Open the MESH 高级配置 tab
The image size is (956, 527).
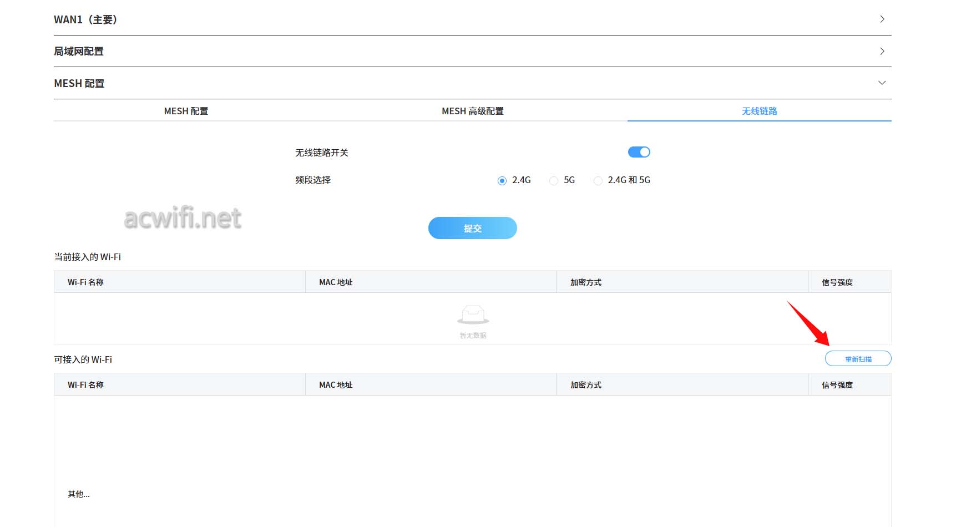473,111
